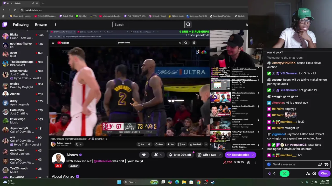Click the Bits: 29% off button
This screenshot has height=186, width=332.
click(x=180, y=155)
